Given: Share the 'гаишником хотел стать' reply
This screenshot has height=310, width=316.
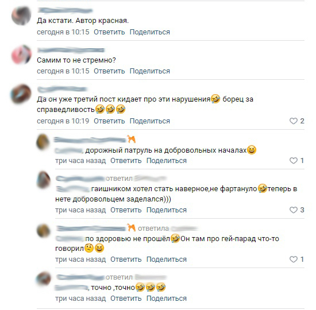Looking at the screenshot, I should coord(167,210).
